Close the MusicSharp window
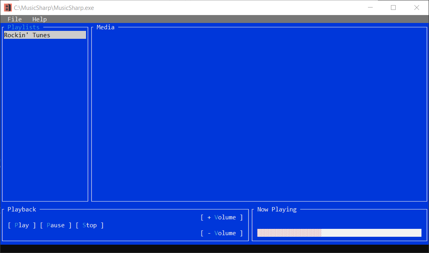Viewport: 429px width, 253px height. (417, 8)
